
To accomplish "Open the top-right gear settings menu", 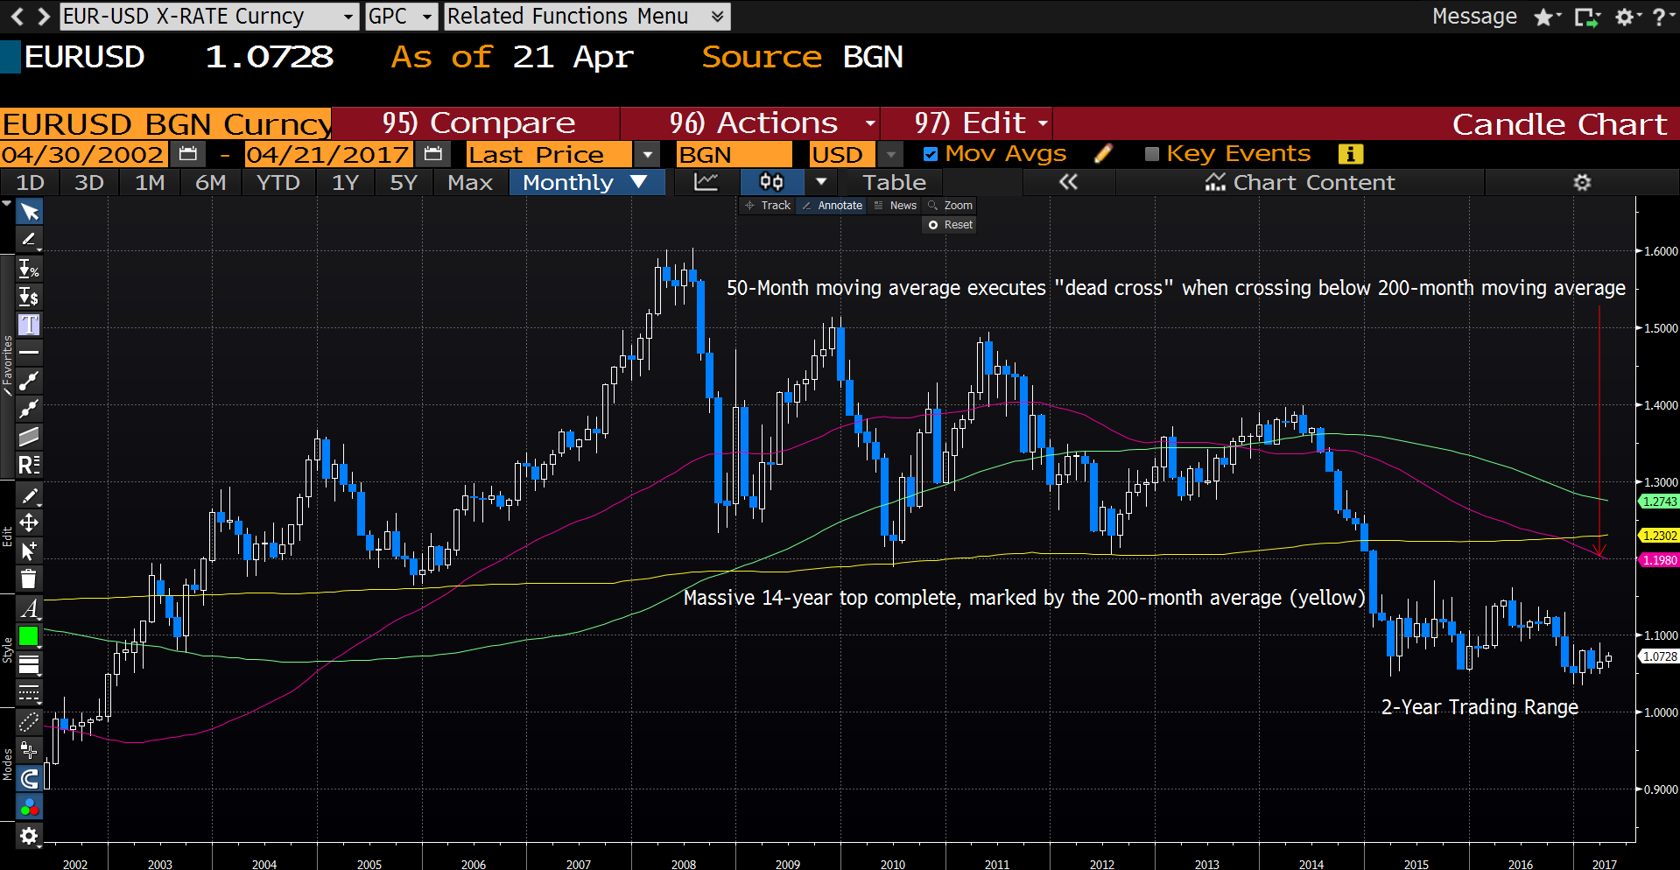I will pyautogui.click(x=1627, y=17).
